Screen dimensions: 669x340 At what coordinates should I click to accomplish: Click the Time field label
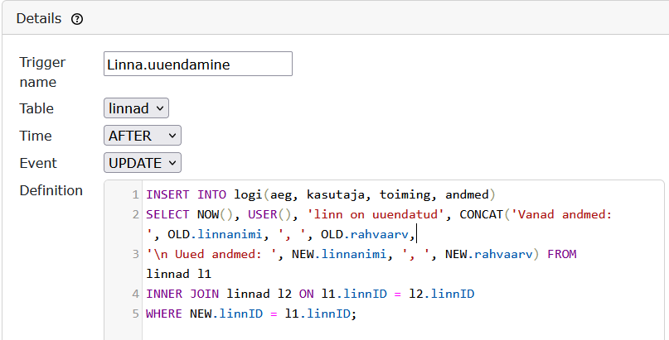pyautogui.click(x=36, y=136)
